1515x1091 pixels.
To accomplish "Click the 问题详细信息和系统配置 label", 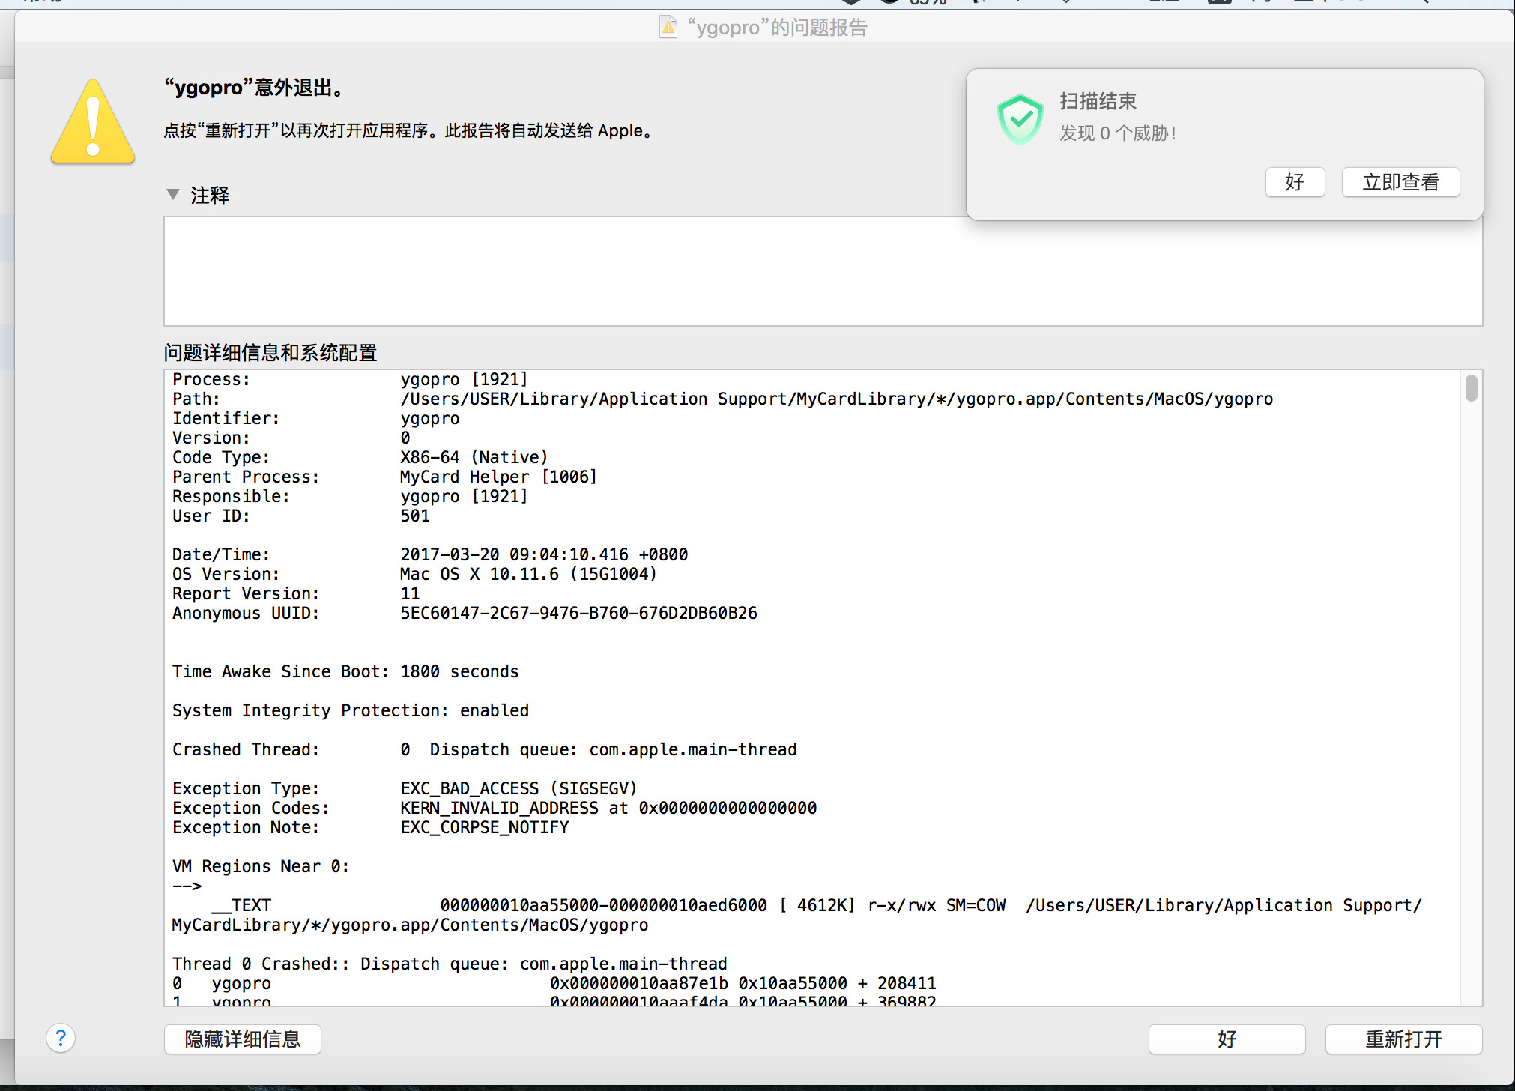I will (270, 352).
